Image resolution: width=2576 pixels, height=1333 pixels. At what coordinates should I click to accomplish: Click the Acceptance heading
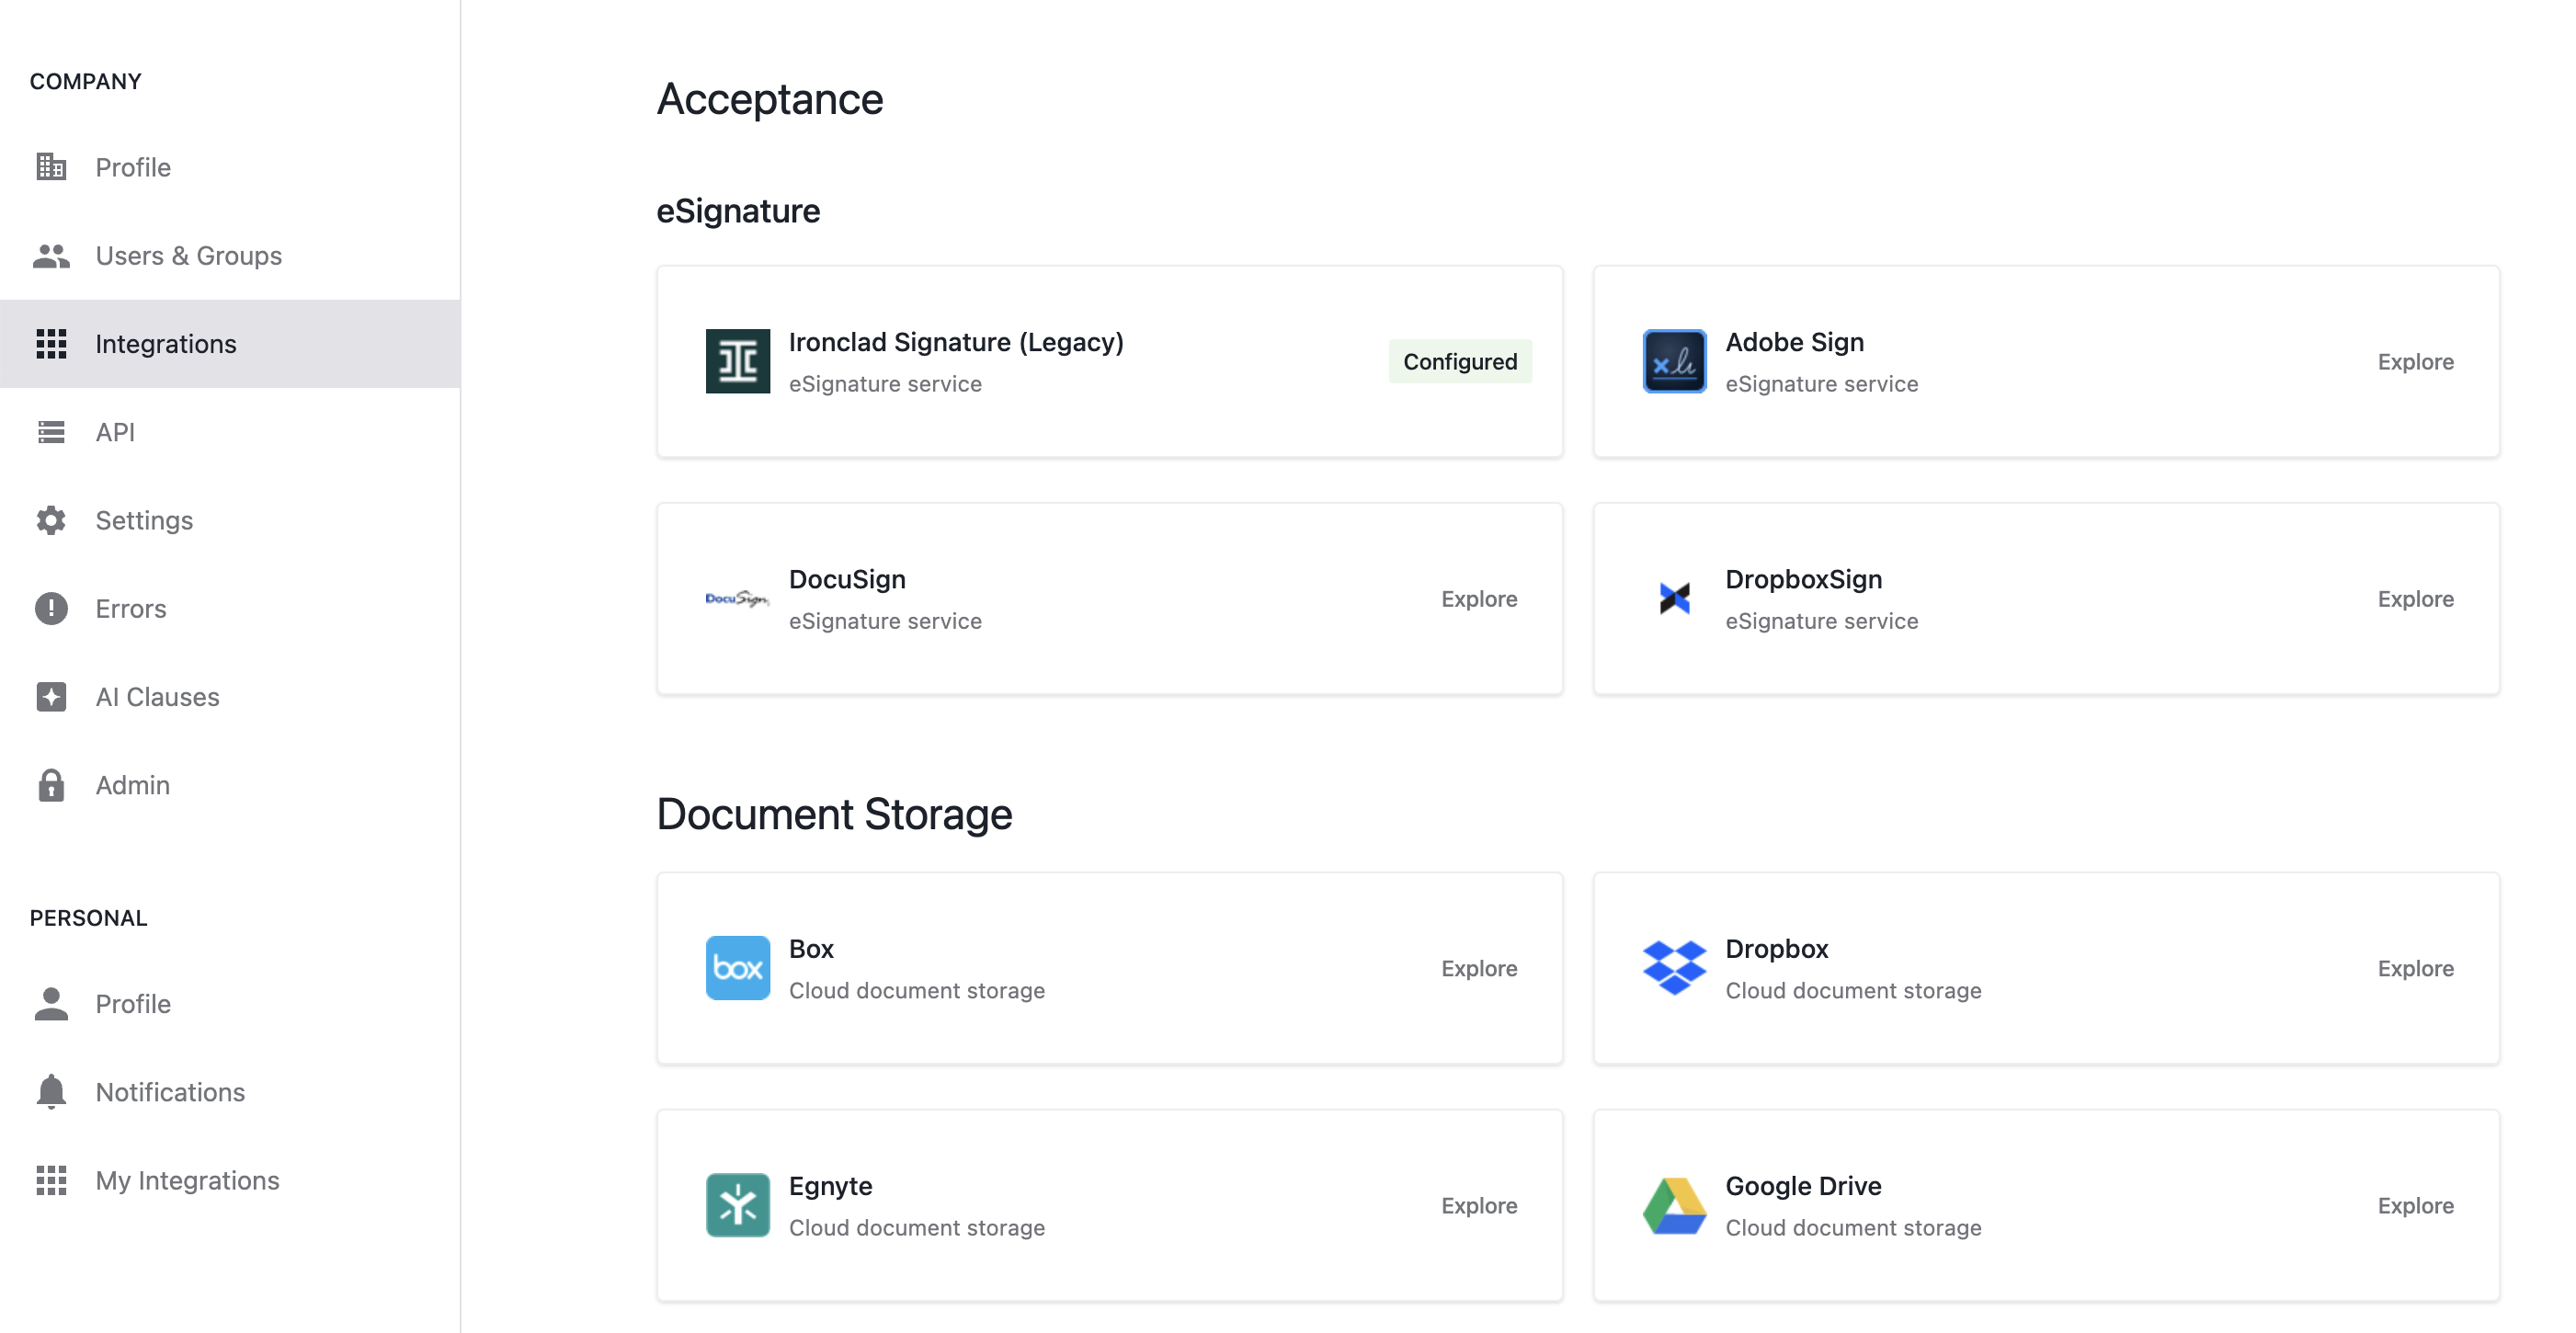(x=769, y=99)
